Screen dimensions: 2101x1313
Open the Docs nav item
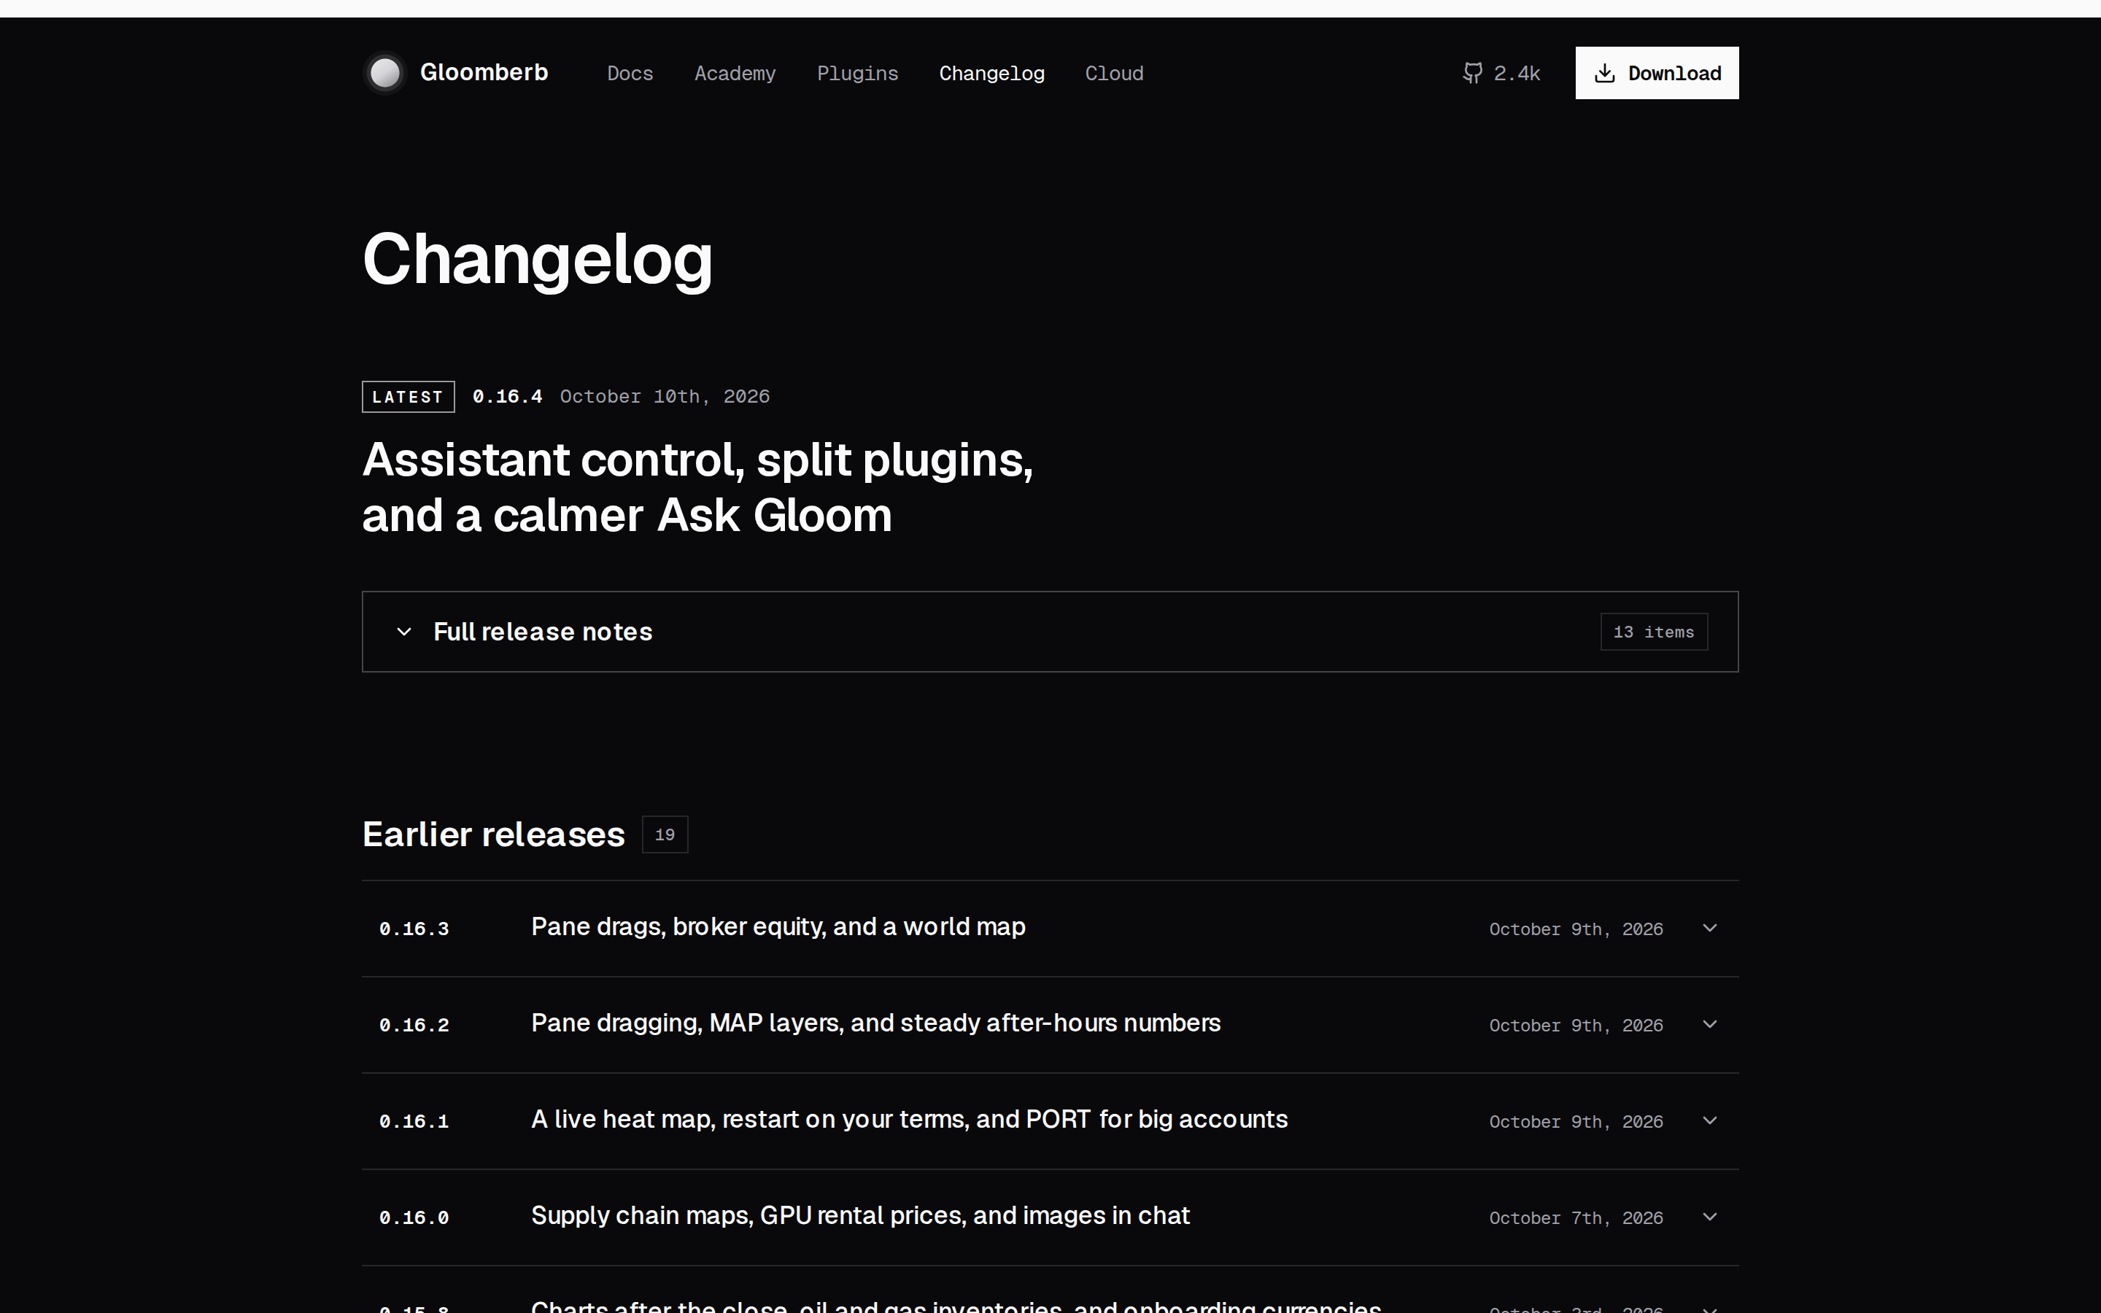630,73
